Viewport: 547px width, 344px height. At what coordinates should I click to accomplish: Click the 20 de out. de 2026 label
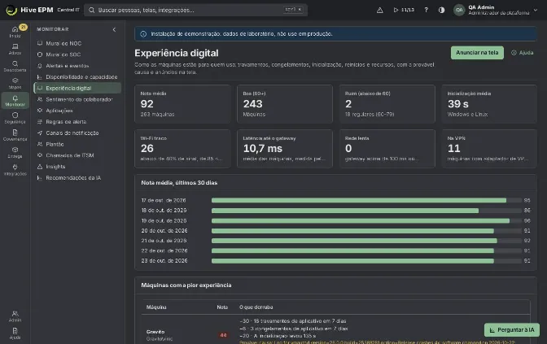164,231
